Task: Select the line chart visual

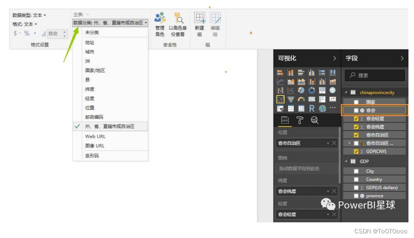Action: 280,82
